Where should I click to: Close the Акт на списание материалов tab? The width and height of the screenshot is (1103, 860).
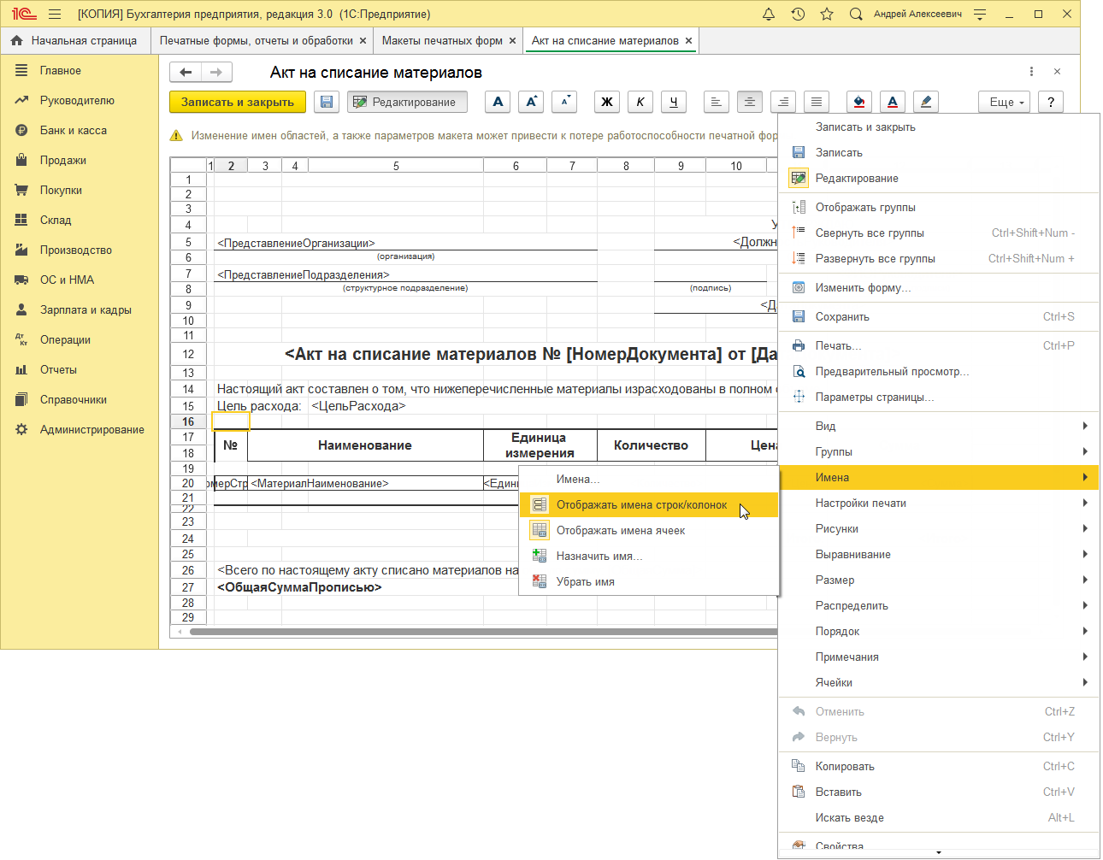pyautogui.click(x=688, y=40)
